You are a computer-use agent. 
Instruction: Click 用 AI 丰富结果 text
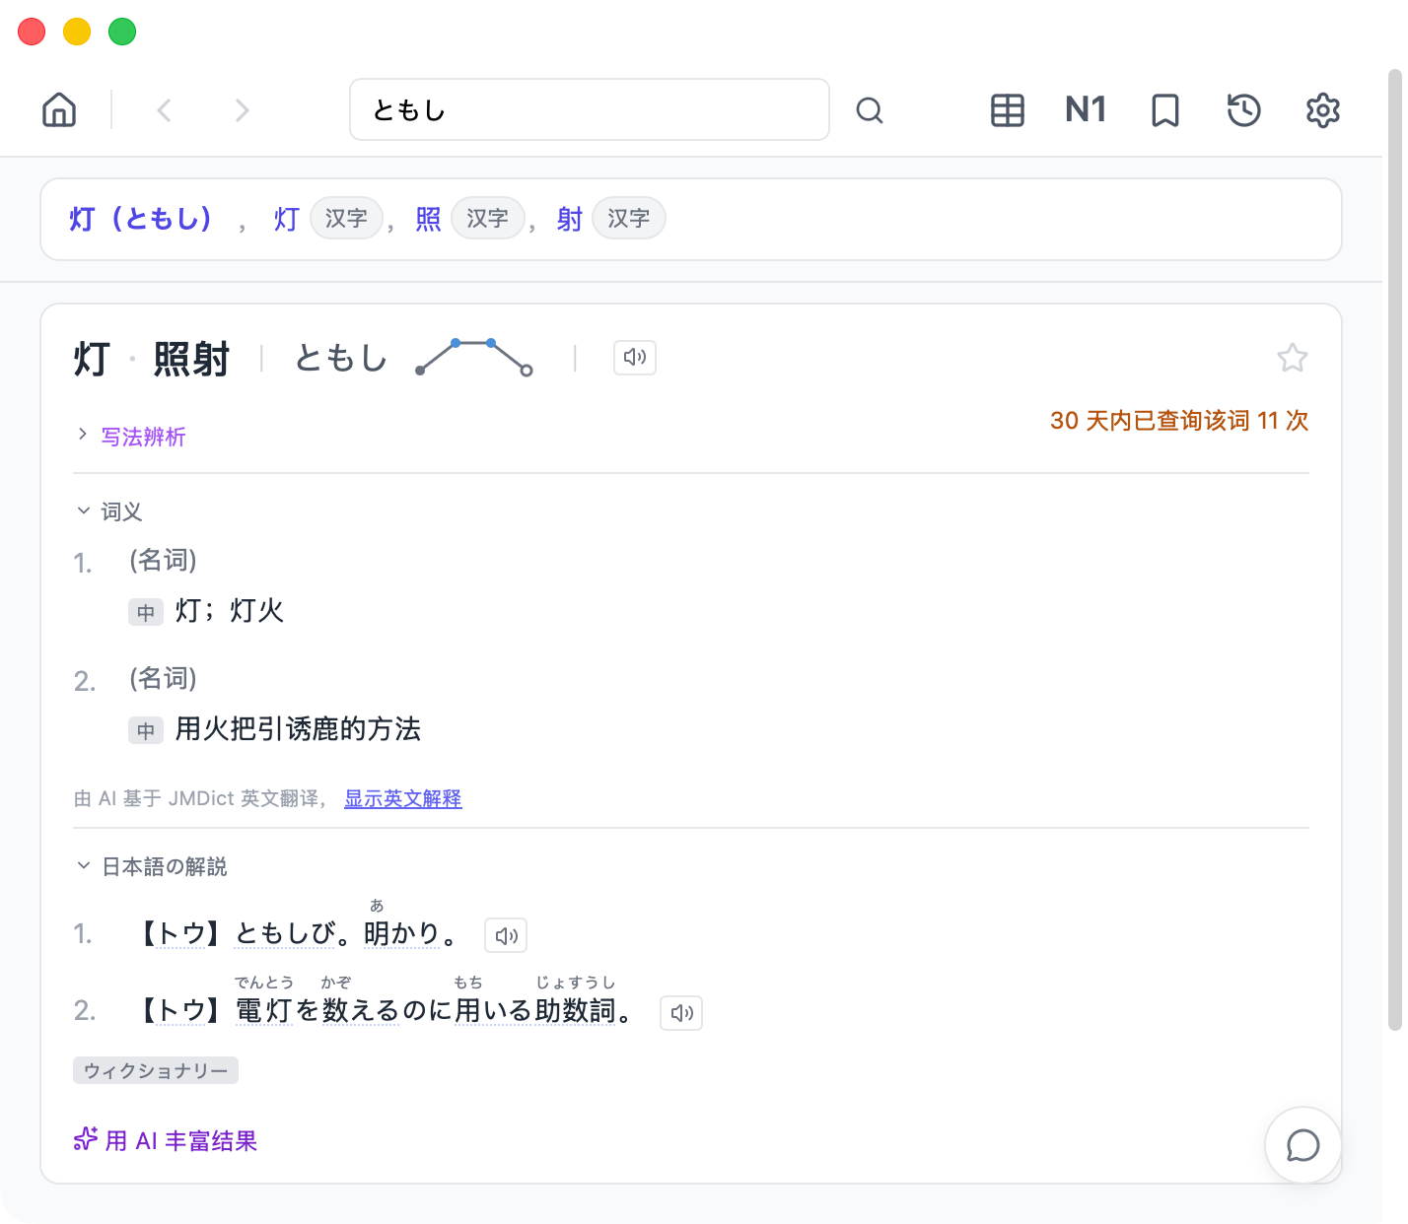pos(181,1141)
